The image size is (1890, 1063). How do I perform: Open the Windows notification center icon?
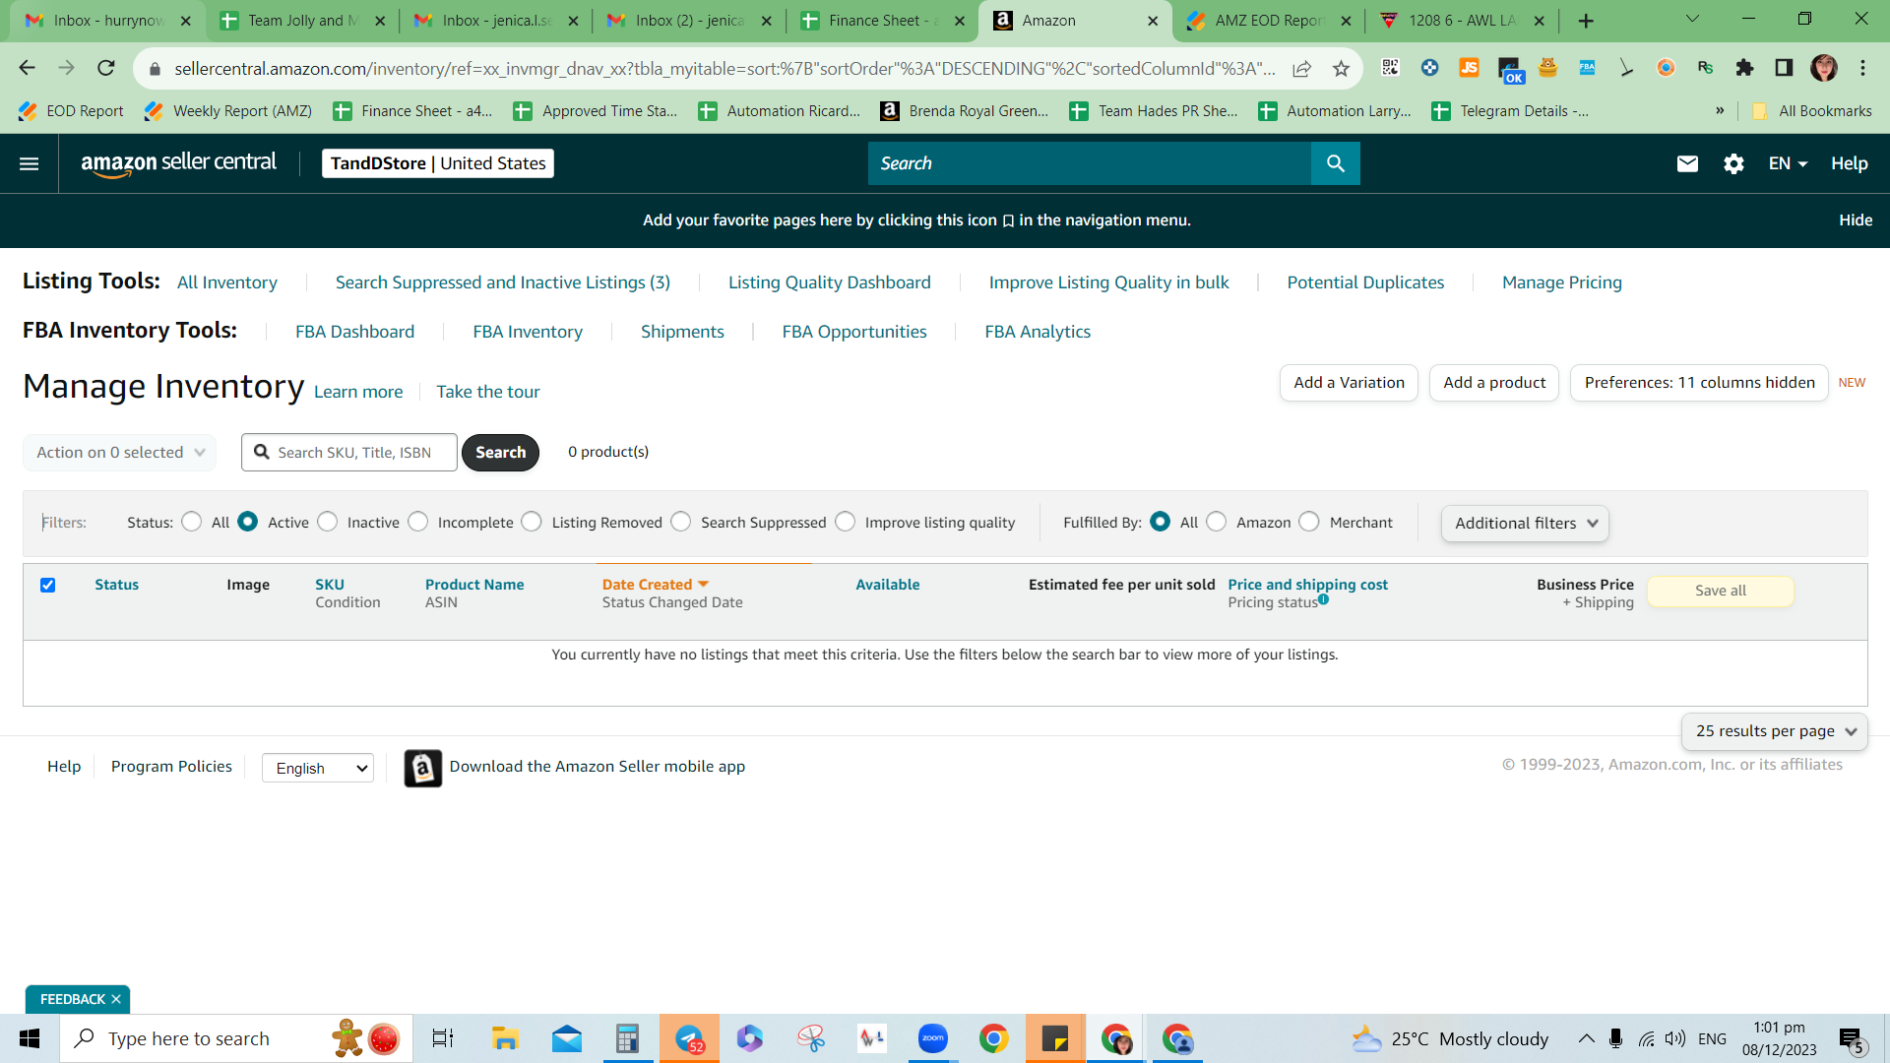coord(1852,1038)
